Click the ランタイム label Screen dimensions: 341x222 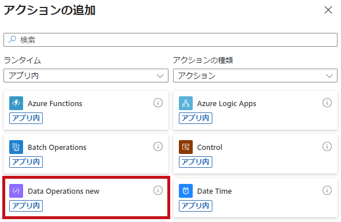[23, 60]
